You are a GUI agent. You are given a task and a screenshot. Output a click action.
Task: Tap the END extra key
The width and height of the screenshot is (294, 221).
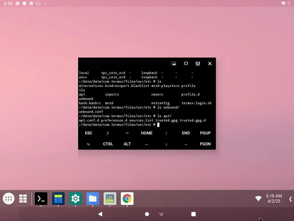(186, 133)
